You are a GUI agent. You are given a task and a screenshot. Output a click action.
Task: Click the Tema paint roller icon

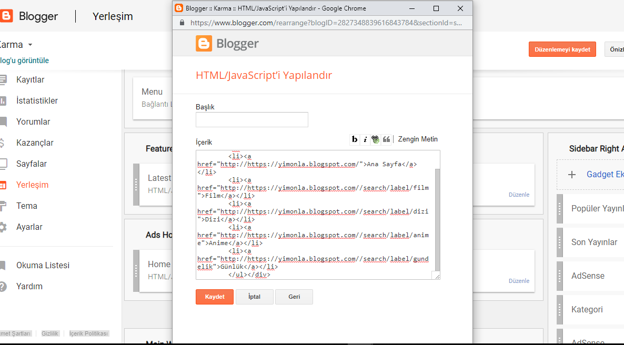(x=3, y=206)
